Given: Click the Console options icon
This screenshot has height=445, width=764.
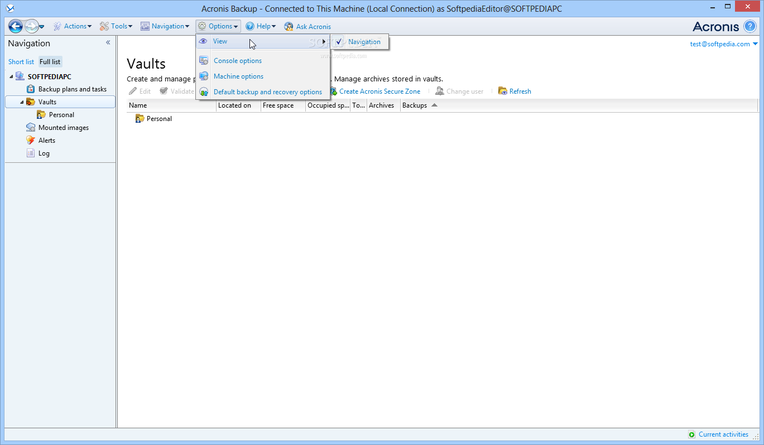Looking at the screenshot, I should (204, 61).
